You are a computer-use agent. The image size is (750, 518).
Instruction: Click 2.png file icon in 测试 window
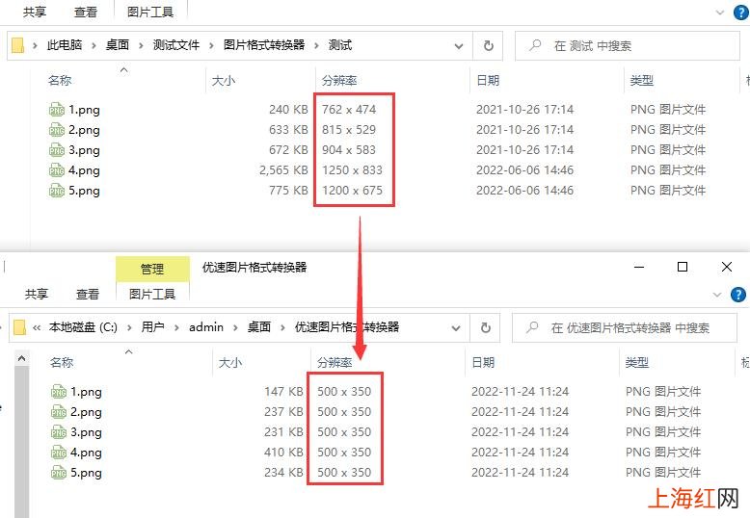click(x=57, y=129)
